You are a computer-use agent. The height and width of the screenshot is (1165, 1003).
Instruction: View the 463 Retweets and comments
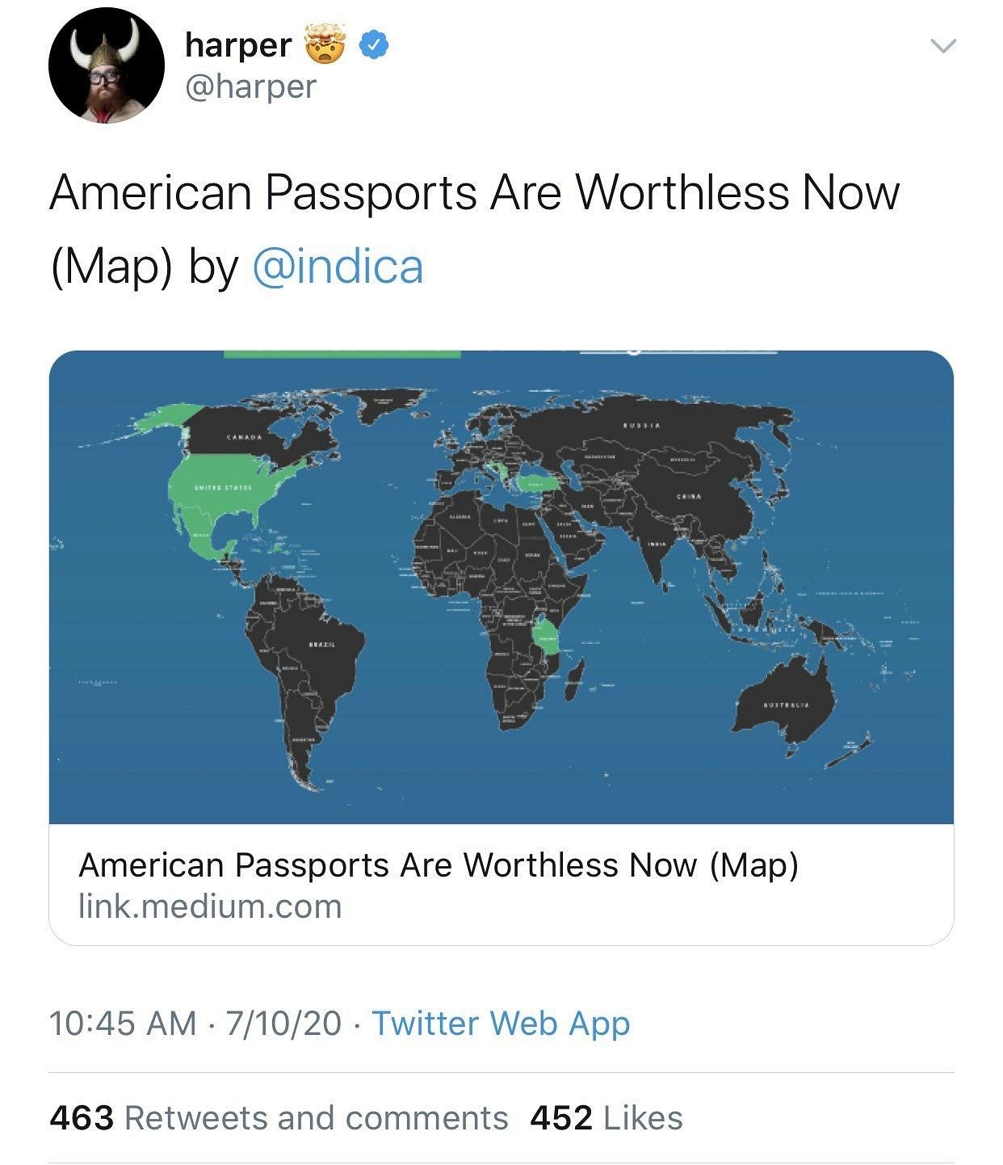point(279,1118)
